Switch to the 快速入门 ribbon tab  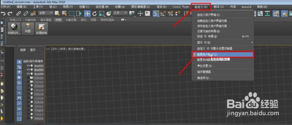(15, 20)
